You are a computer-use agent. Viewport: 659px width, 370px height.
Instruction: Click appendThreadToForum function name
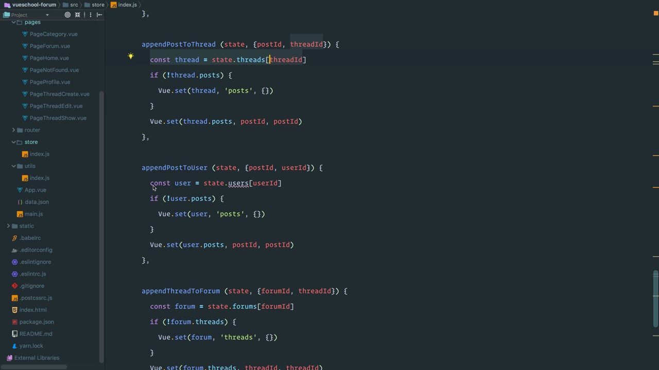coord(181,291)
